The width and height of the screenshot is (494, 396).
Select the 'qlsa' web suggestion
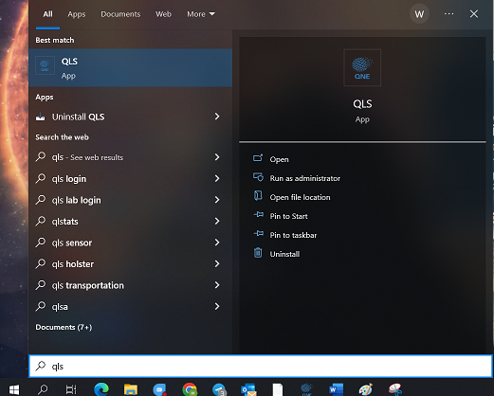click(130, 307)
